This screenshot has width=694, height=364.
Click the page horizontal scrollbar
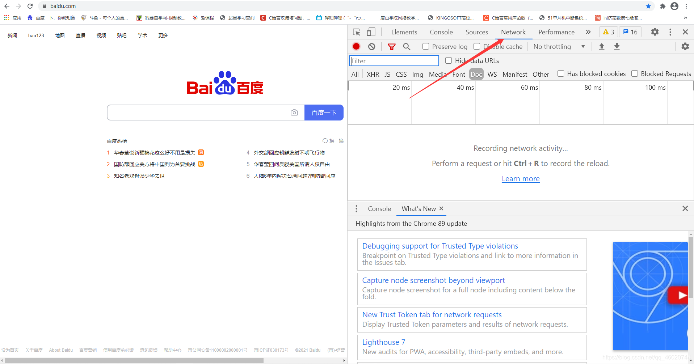click(134, 360)
